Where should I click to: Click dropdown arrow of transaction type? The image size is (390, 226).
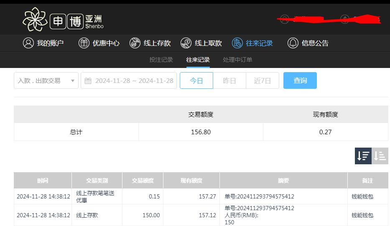click(x=73, y=80)
